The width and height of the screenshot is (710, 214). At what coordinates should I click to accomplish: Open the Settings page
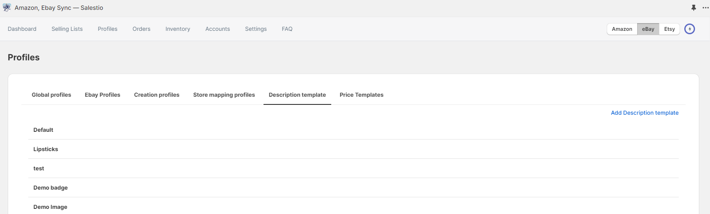click(x=256, y=29)
